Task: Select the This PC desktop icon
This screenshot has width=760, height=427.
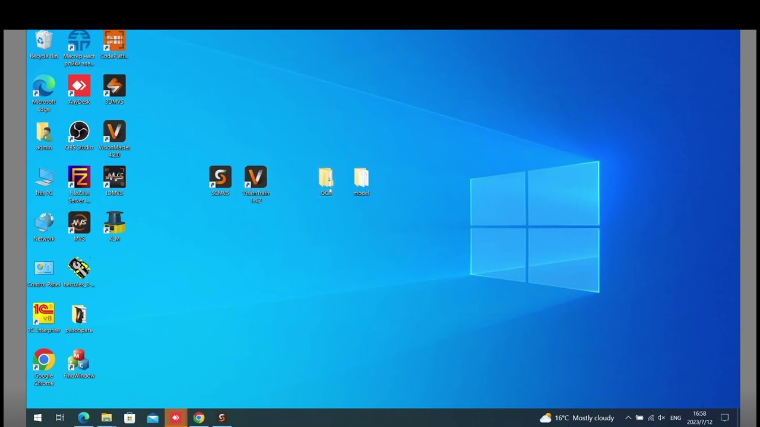Action: coord(44,181)
